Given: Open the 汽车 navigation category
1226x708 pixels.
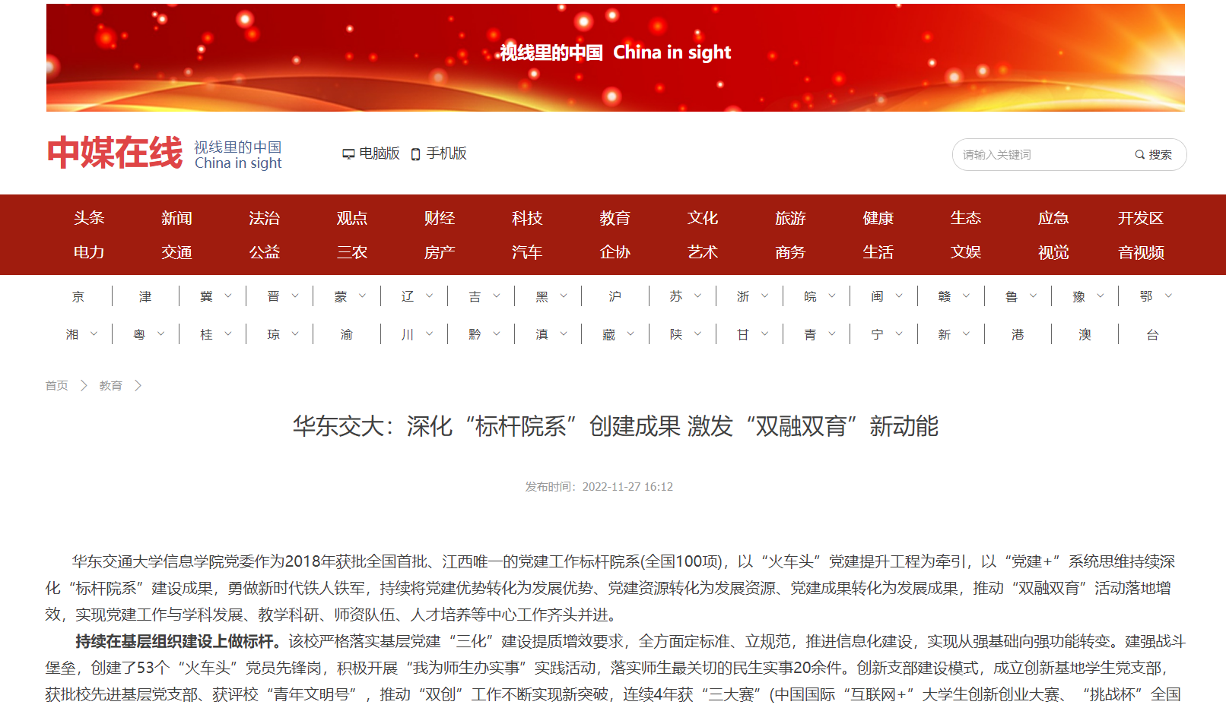Looking at the screenshot, I should point(527,253).
